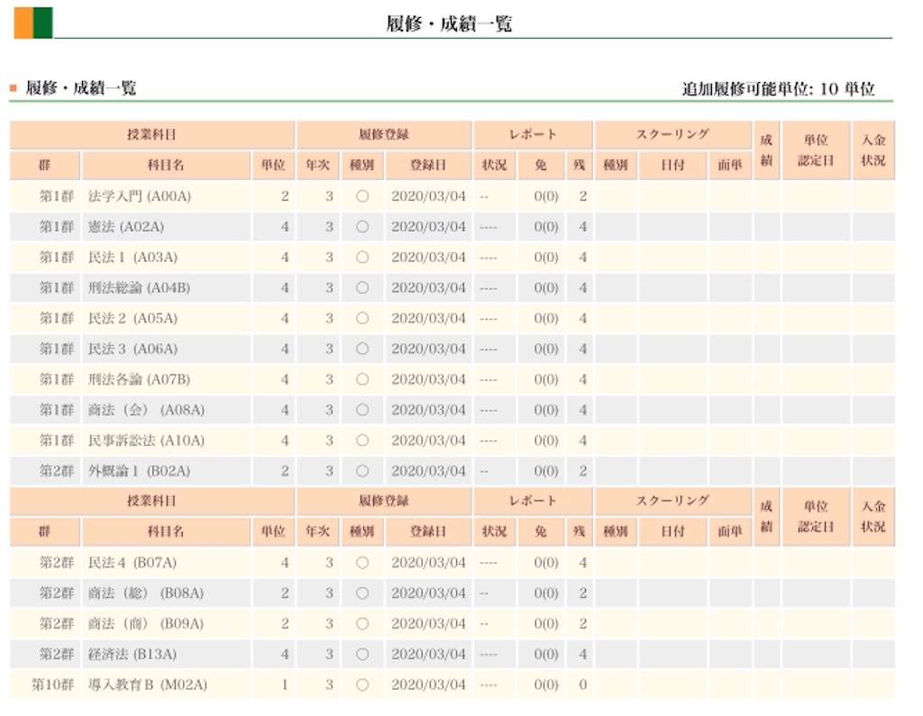Viewport: 923px width, 716px height.
Task: Click the ○ mark in the 憲法 row
Action: point(362,227)
